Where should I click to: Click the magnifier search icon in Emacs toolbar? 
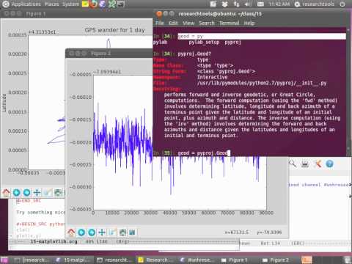[293, 164]
